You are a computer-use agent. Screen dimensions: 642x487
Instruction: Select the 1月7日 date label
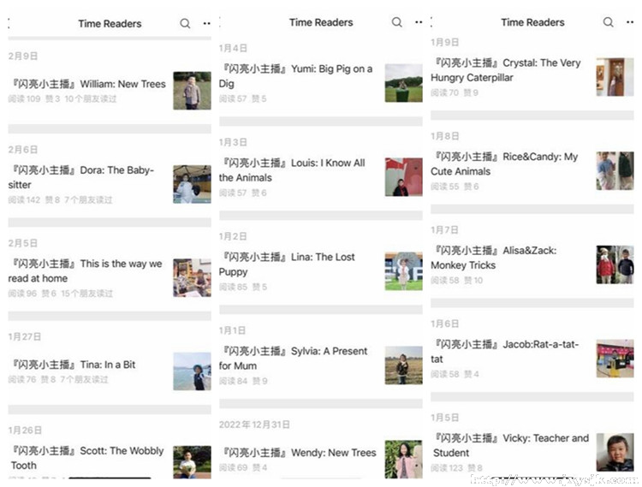(444, 230)
